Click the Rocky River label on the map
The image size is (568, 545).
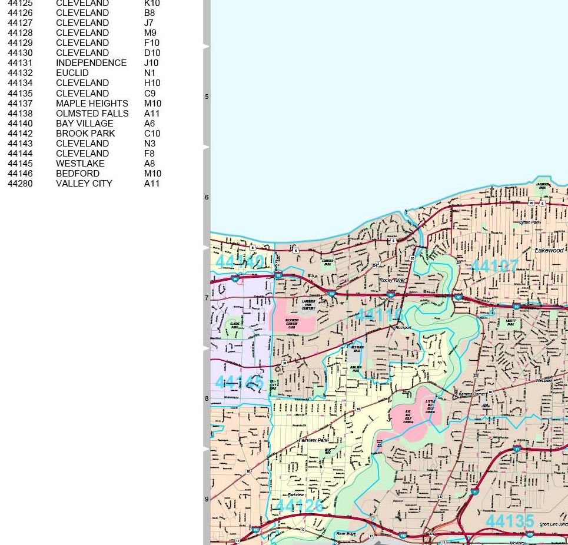coord(393,280)
